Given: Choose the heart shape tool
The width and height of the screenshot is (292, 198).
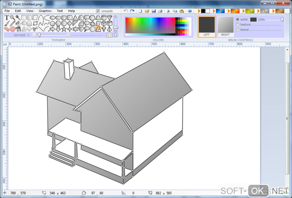Looking at the screenshot, I should (81, 29).
